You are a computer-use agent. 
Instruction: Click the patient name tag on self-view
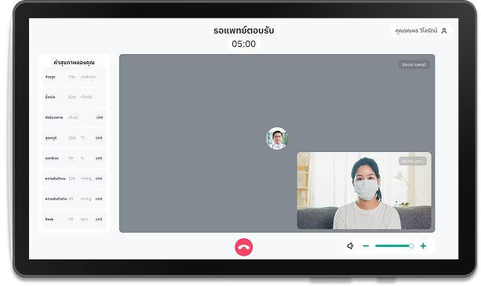[x=412, y=161]
